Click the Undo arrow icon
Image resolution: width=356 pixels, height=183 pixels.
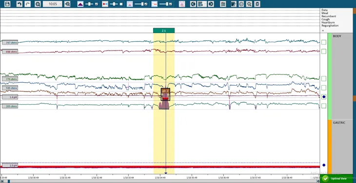(x=20, y=4)
